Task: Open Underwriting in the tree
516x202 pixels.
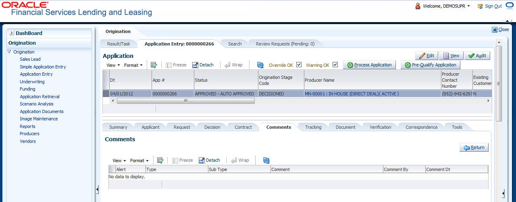Action: point(32,82)
